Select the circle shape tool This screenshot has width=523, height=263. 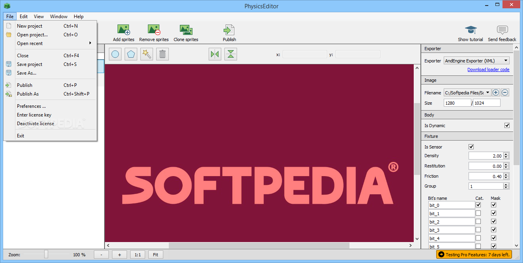click(x=115, y=54)
